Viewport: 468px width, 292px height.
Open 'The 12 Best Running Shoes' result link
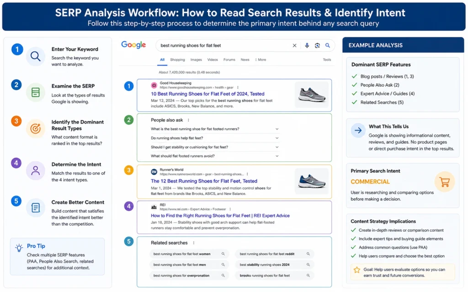(x=204, y=182)
